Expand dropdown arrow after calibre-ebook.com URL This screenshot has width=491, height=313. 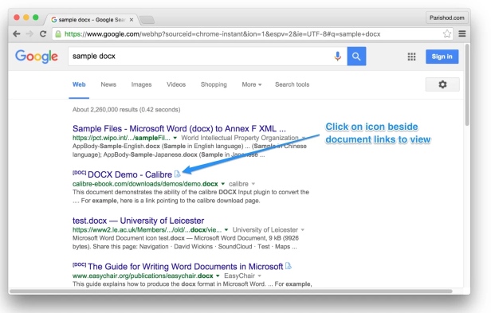[223, 184]
